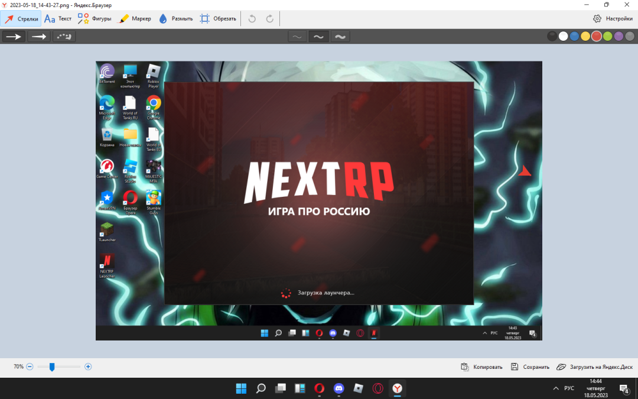Pick the tapered arrow style

[x=39, y=37]
